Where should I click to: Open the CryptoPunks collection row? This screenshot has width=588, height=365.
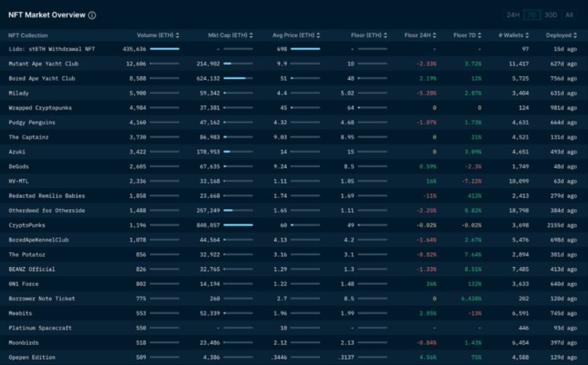pyautogui.click(x=27, y=225)
